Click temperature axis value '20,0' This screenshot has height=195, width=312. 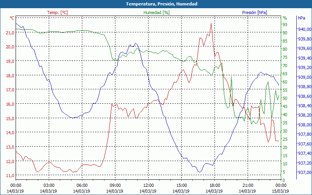click(10, 47)
